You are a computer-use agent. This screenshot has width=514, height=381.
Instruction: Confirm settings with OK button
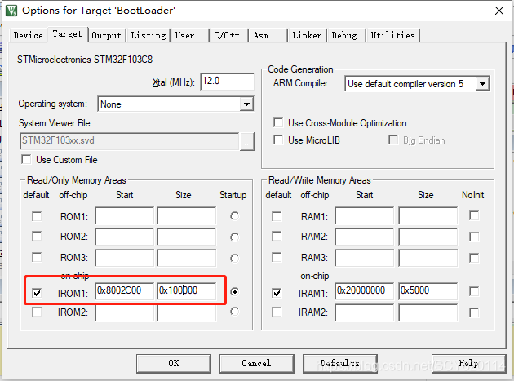pos(174,363)
